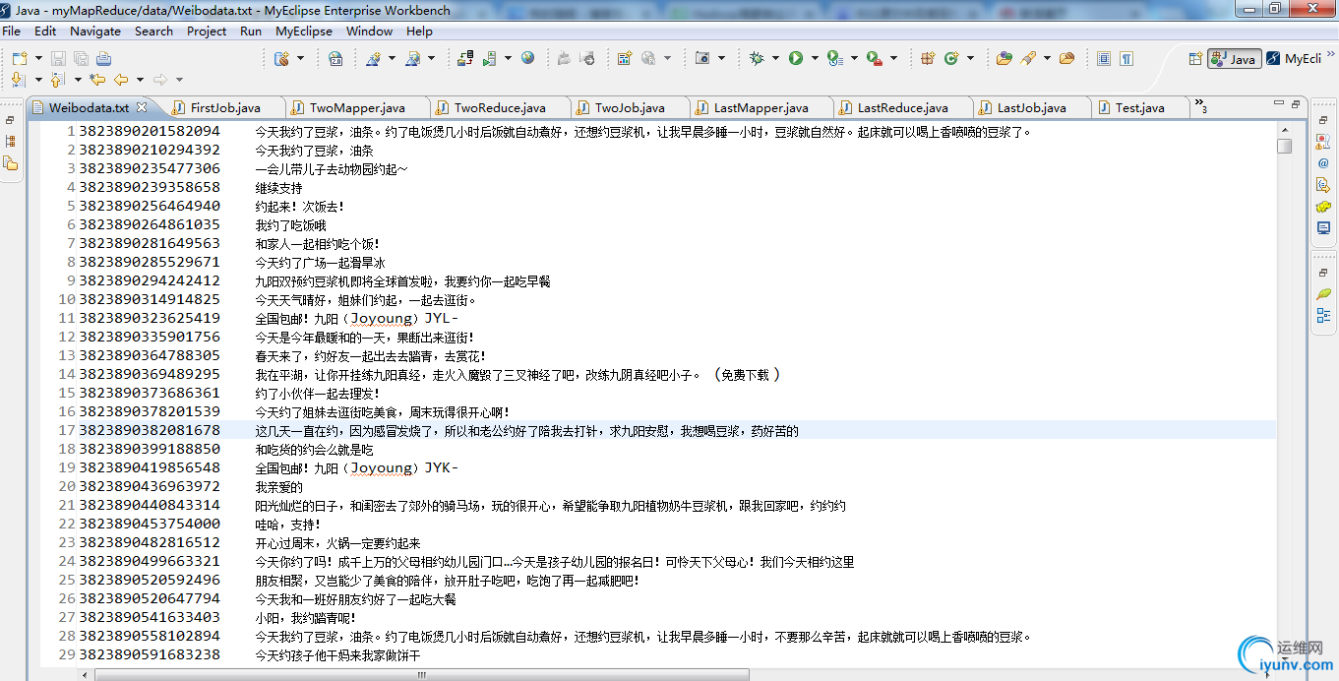The height and width of the screenshot is (681, 1339).
Task: Click the Save icon in toolbar
Action: coord(57,59)
